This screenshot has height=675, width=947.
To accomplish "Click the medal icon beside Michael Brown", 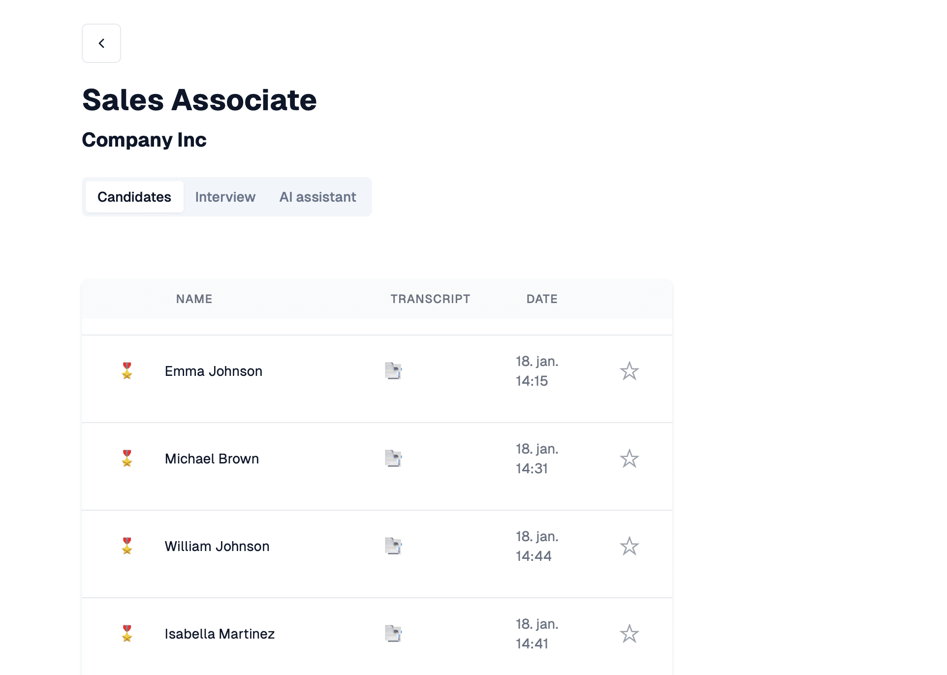I will [x=126, y=458].
